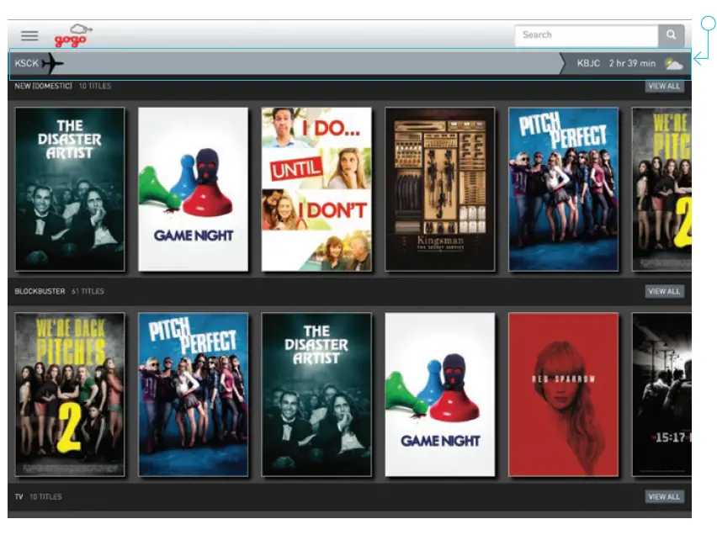Click the 10 TITLES count beside TV
Image resolution: width=717 pixels, height=535 pixels.
click(45, 496)
